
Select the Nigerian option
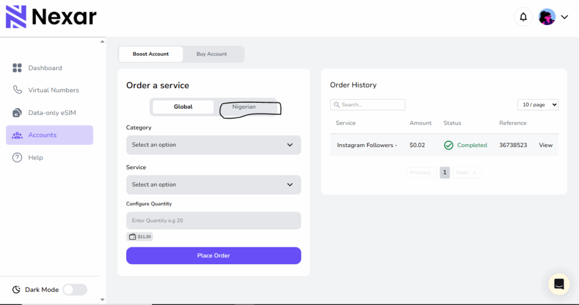pyautogui.click(x=244, y=107)
